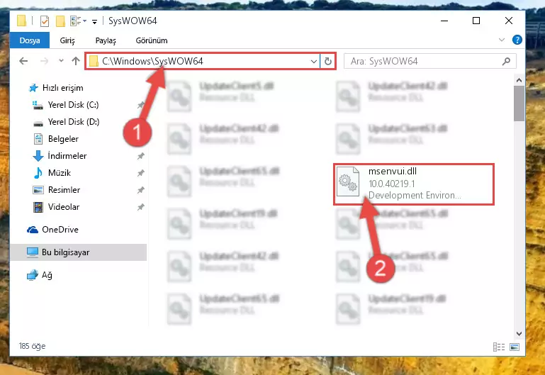Open the Customize Quick Access Toolbar arrow
This screenshot has height=375, width=545.
coord(94,21)
